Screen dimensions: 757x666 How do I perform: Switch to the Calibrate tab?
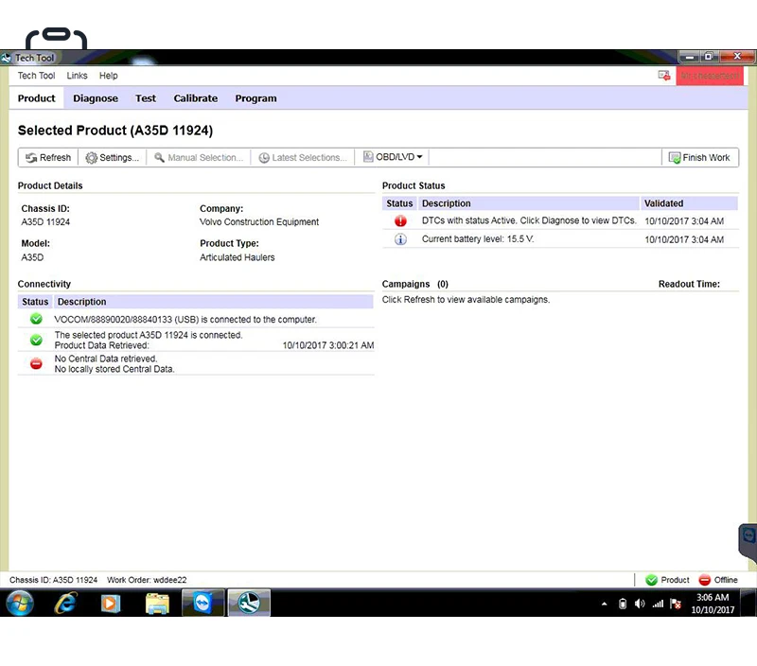pos(196,98)
